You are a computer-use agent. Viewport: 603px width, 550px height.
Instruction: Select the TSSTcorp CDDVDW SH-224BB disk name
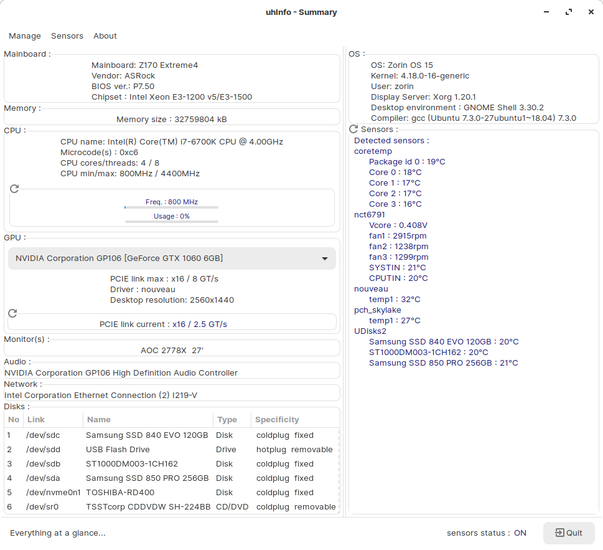(x=148, y=507)
